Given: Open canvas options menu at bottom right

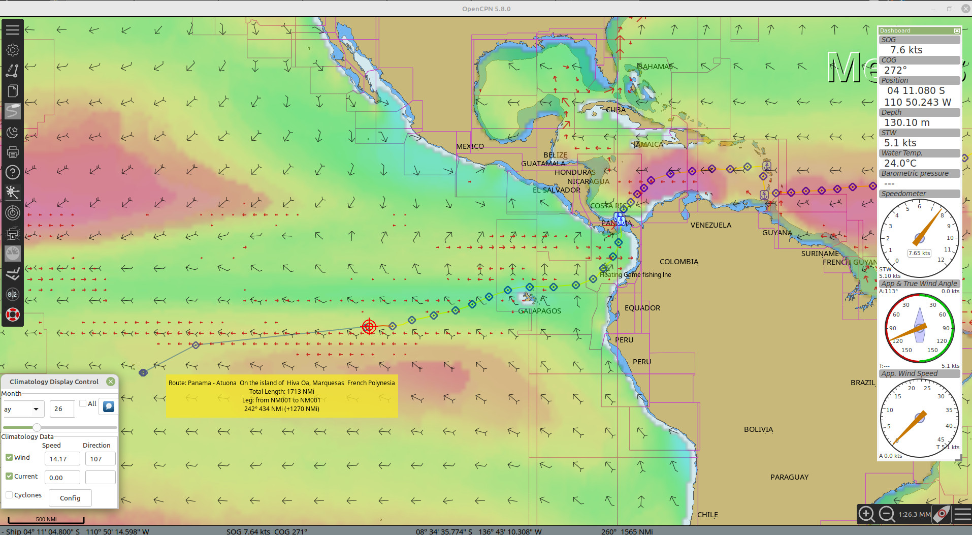Looking at the screenshot, I should [x=962, y=514].
